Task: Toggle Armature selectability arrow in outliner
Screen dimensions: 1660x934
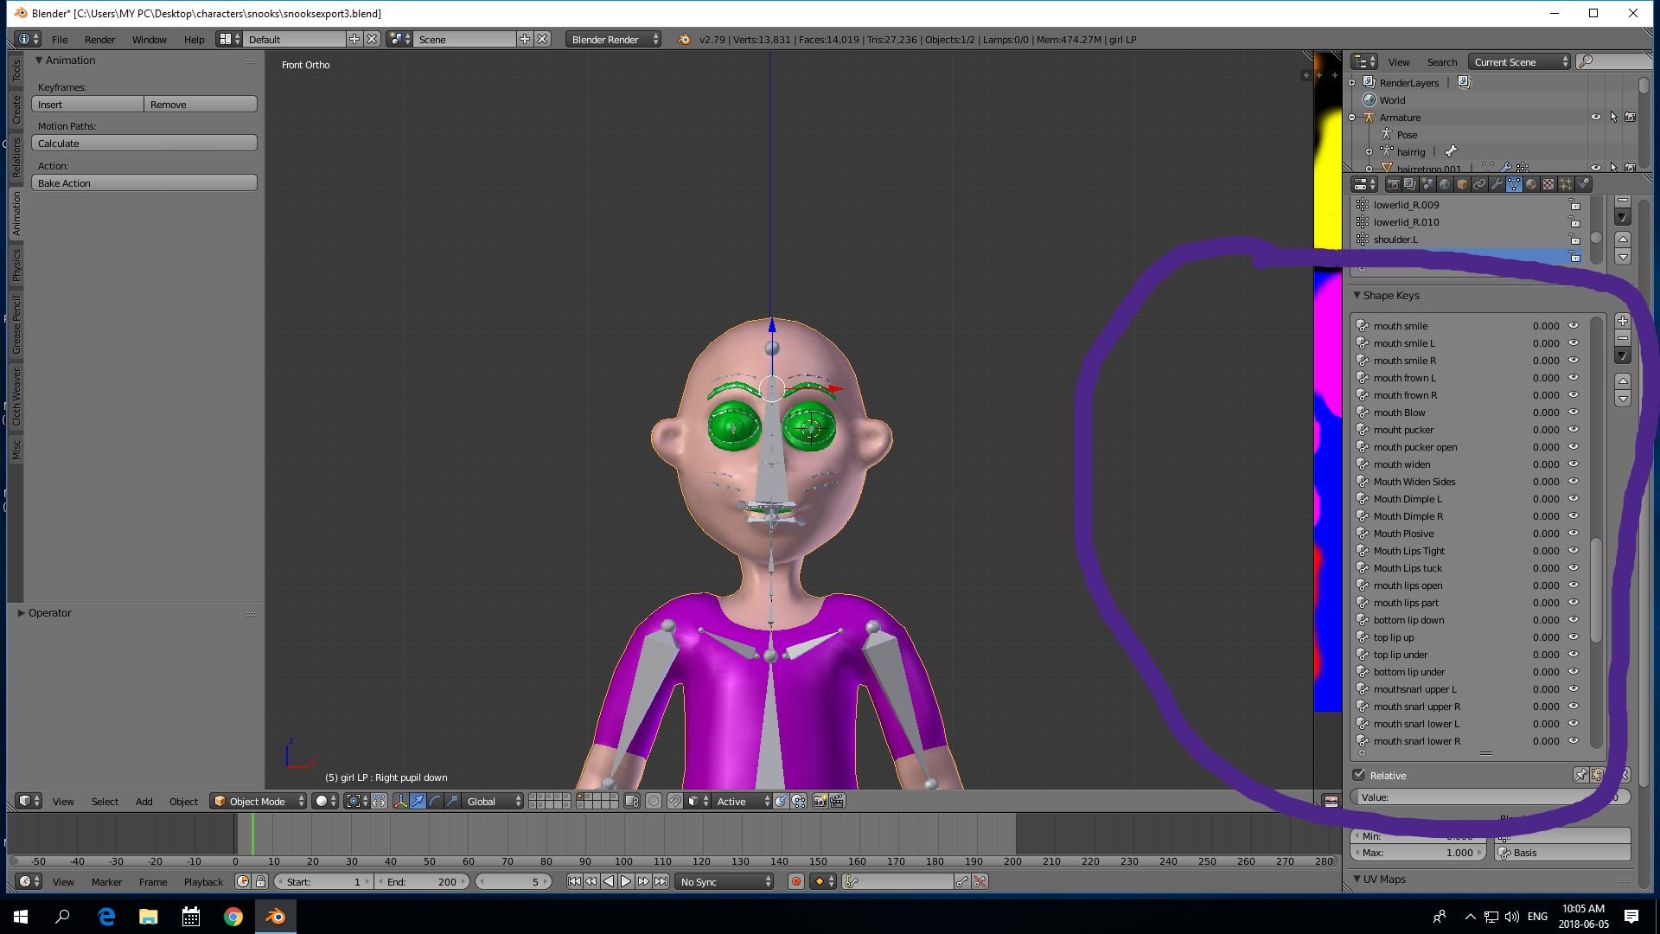Action: point(1613,118)
